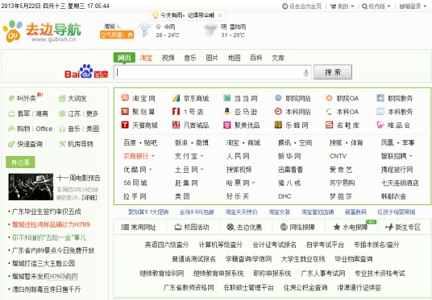432x300 pixels.
Task: Click the 天猫商城 icon
Action: pyautogui.click(x=125, y=125)
